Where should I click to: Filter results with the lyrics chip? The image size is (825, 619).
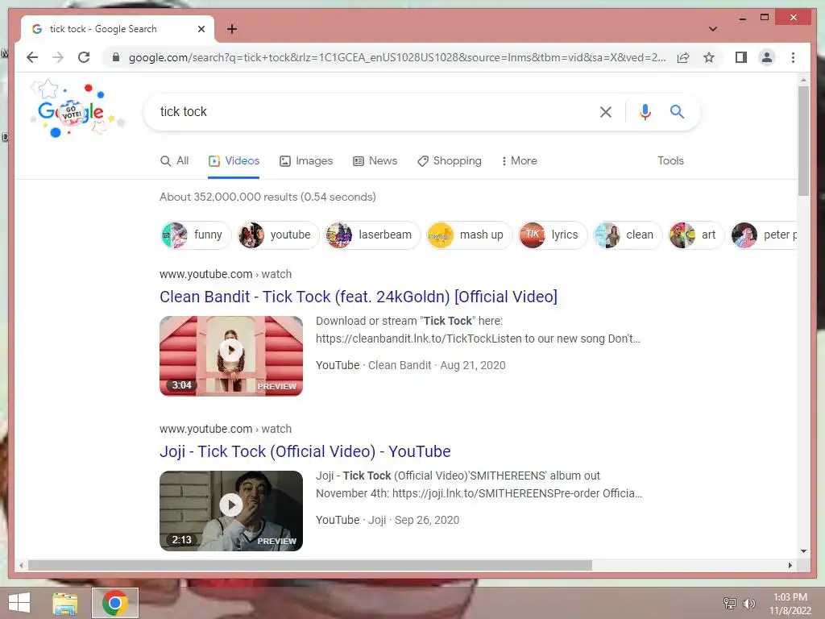click(x=552, y=235)
